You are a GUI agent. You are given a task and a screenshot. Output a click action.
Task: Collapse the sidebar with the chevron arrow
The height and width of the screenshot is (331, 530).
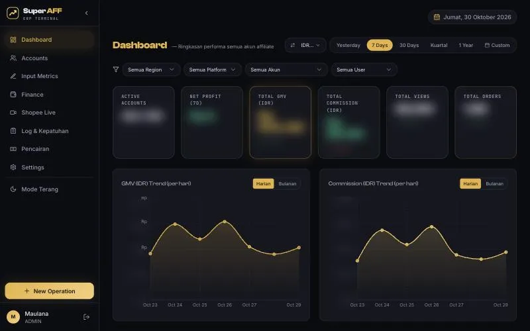pyautogui.click(x=87, y=13)
